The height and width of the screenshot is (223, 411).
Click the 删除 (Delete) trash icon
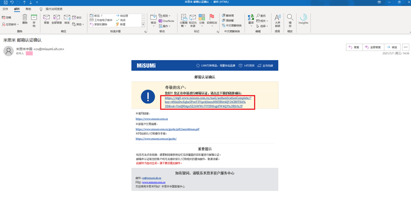point(25,19)
